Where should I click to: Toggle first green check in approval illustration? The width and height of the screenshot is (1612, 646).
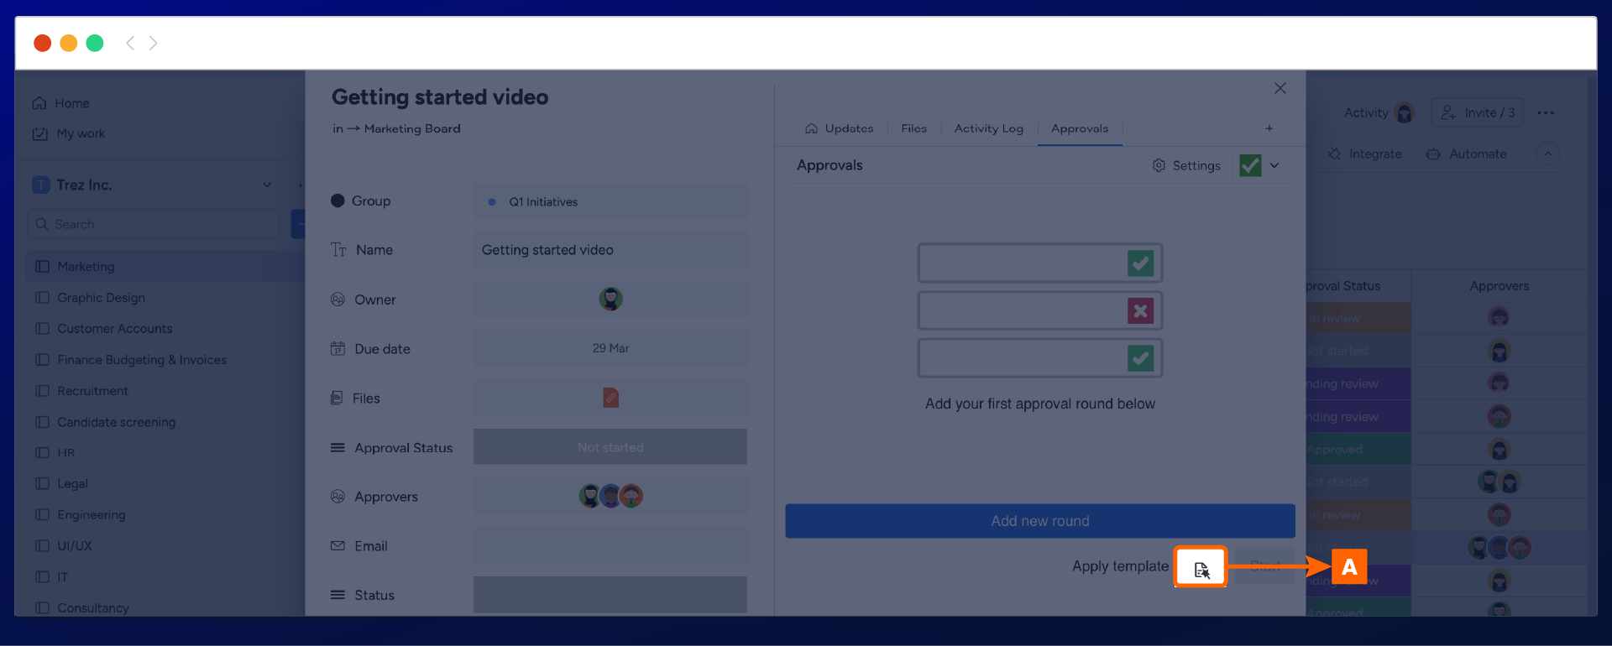click(x=1140, y=263)
